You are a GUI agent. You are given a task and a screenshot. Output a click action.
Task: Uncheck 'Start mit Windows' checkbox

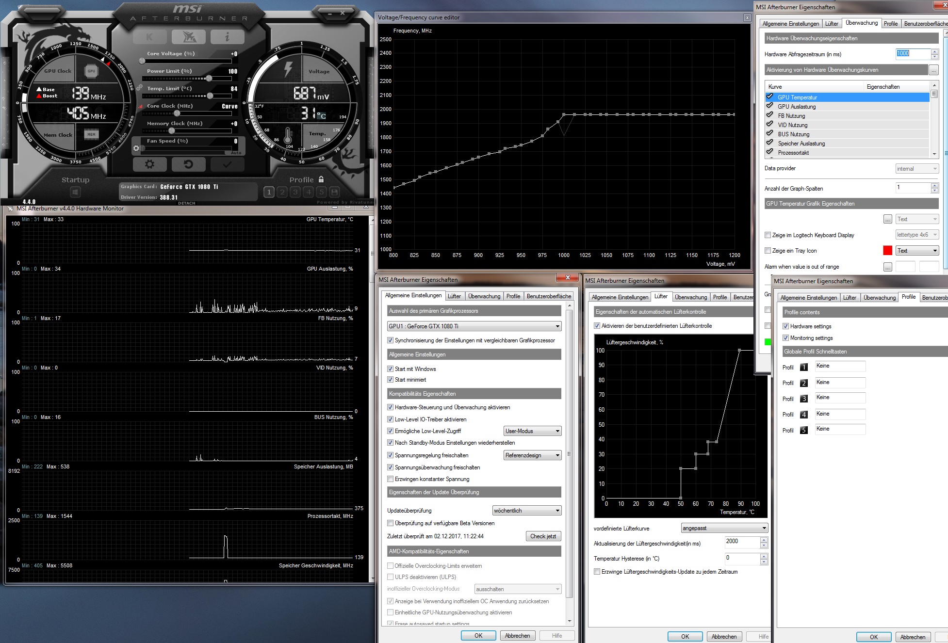pos(390,369)
